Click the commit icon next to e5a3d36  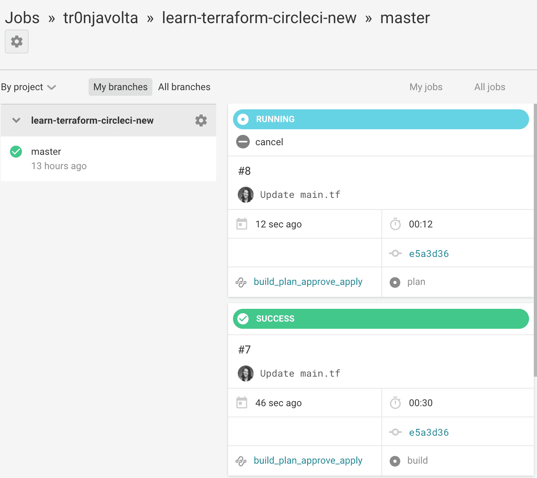[395, 253]
